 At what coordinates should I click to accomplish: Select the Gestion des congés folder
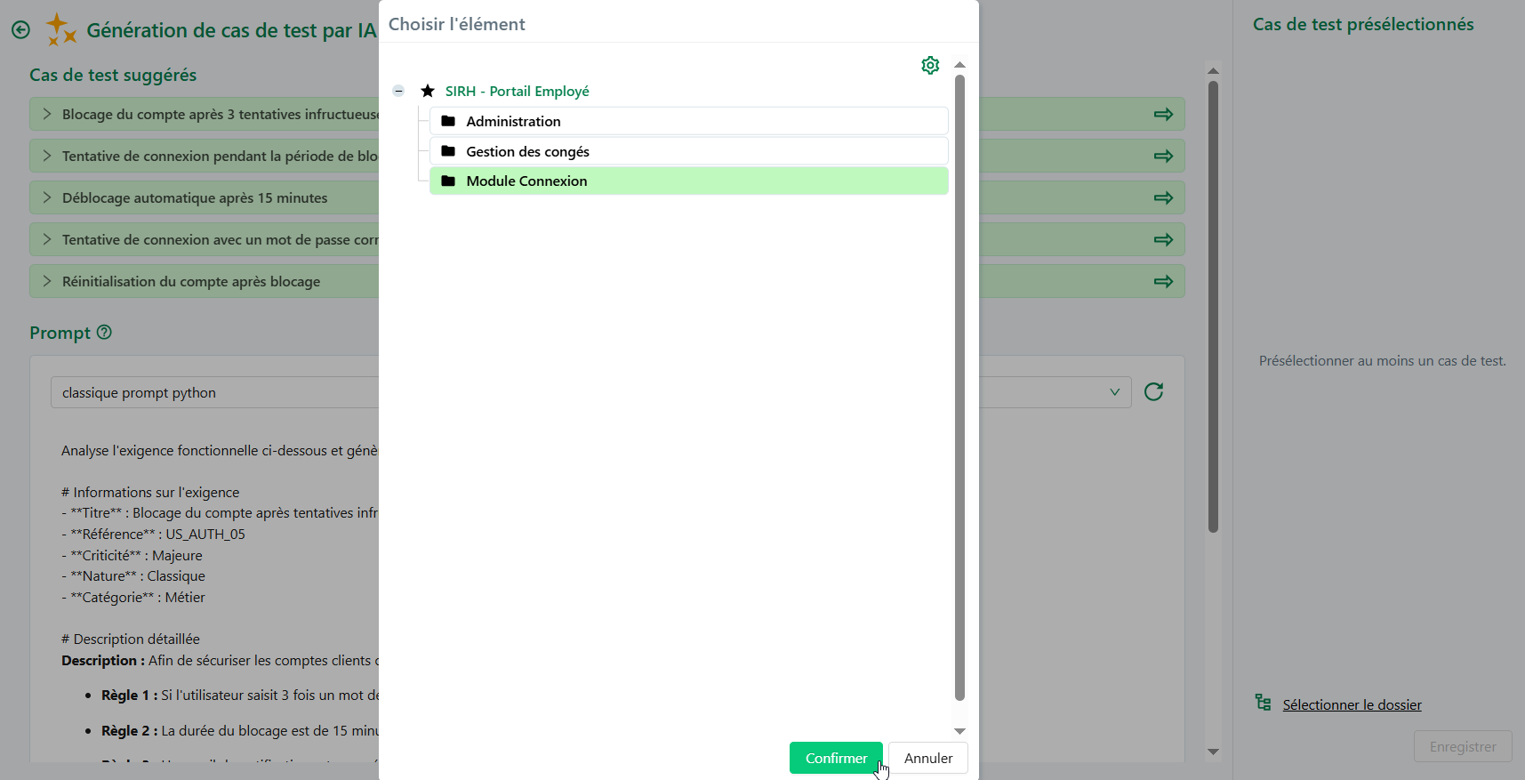click(x=527, y=152)
